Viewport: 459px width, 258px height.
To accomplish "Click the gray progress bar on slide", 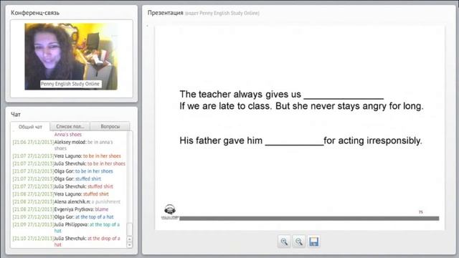I will click(309, 218).
